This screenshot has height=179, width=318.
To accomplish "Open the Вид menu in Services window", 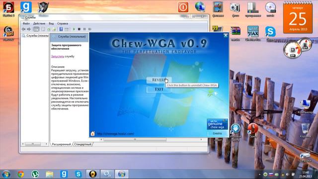I will (51, 23).
